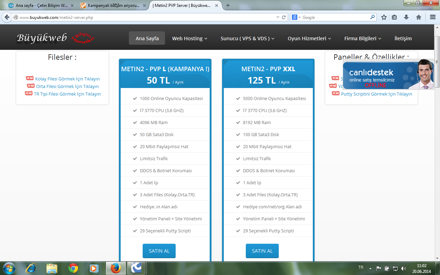The width and height of the screenshot is (440, 275).
Task: Click the 'Filesler :' panel heading
Action: point(62,57)
